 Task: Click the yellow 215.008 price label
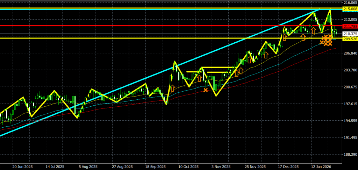[x=350, y=8]
